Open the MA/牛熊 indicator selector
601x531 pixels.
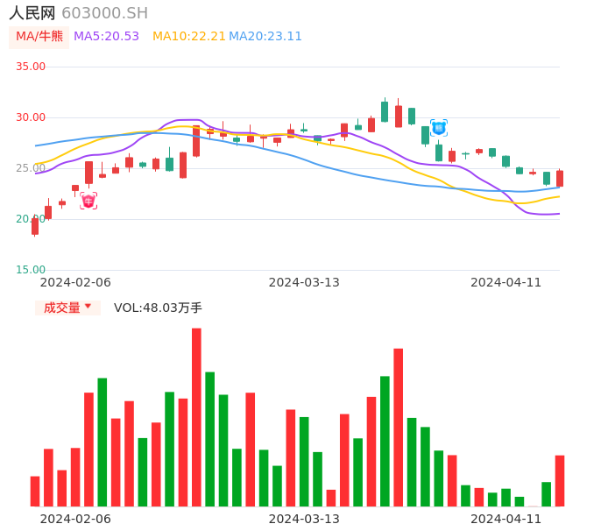39,37
